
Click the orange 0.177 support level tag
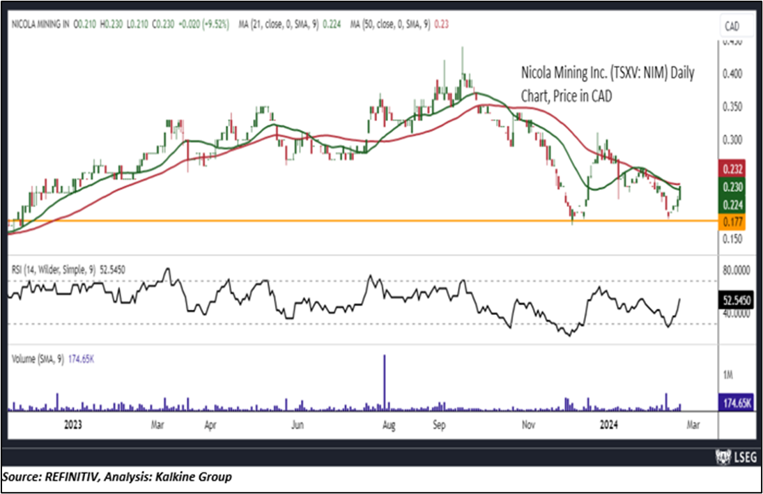pyautogui.click(x=732, y=222)
